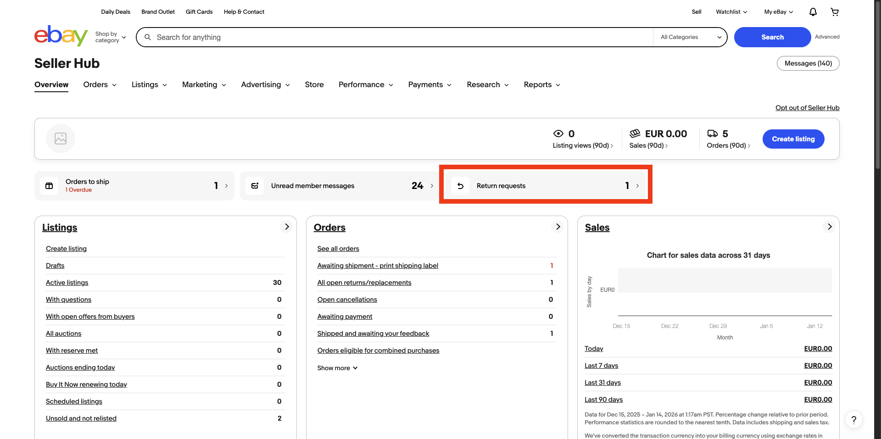Select the Store tab
The width and height of the screenshot is (881, 439).
[314, 84]
